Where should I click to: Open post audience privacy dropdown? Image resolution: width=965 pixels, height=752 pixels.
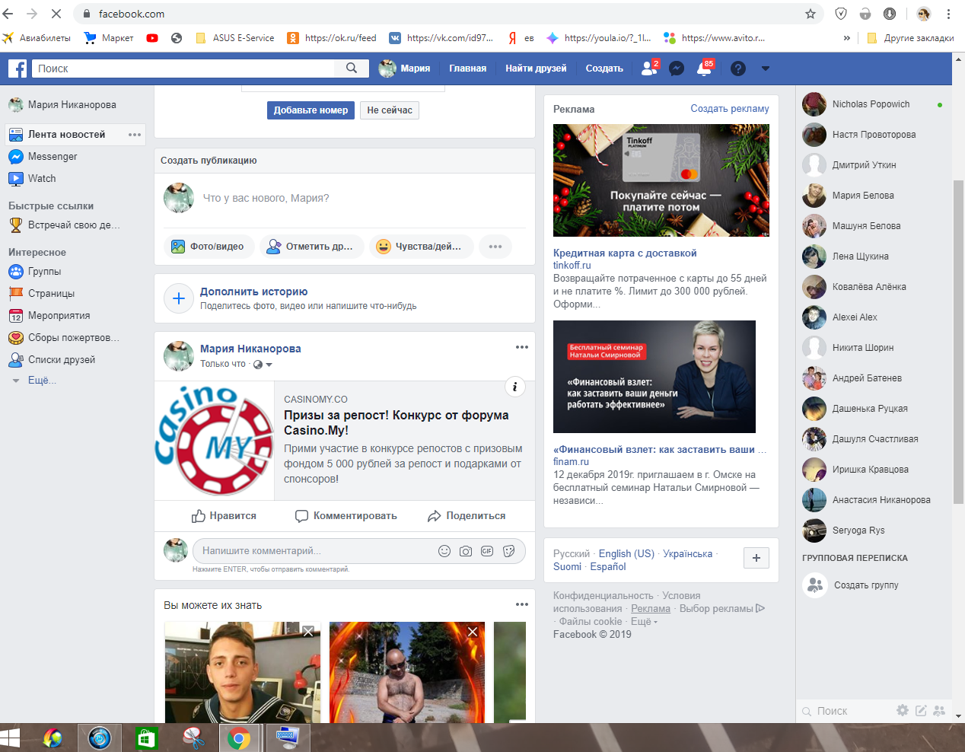click(x=263, y=365)
